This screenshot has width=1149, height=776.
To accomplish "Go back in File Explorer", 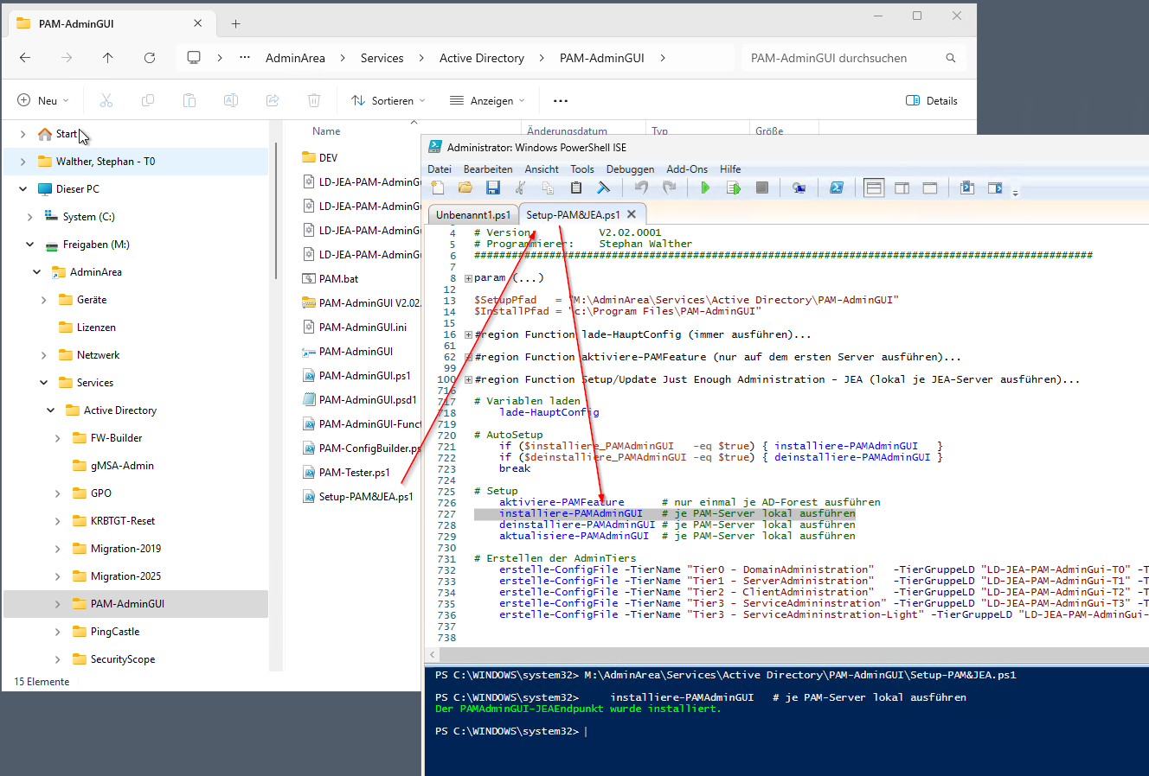I will click(25, 58).
